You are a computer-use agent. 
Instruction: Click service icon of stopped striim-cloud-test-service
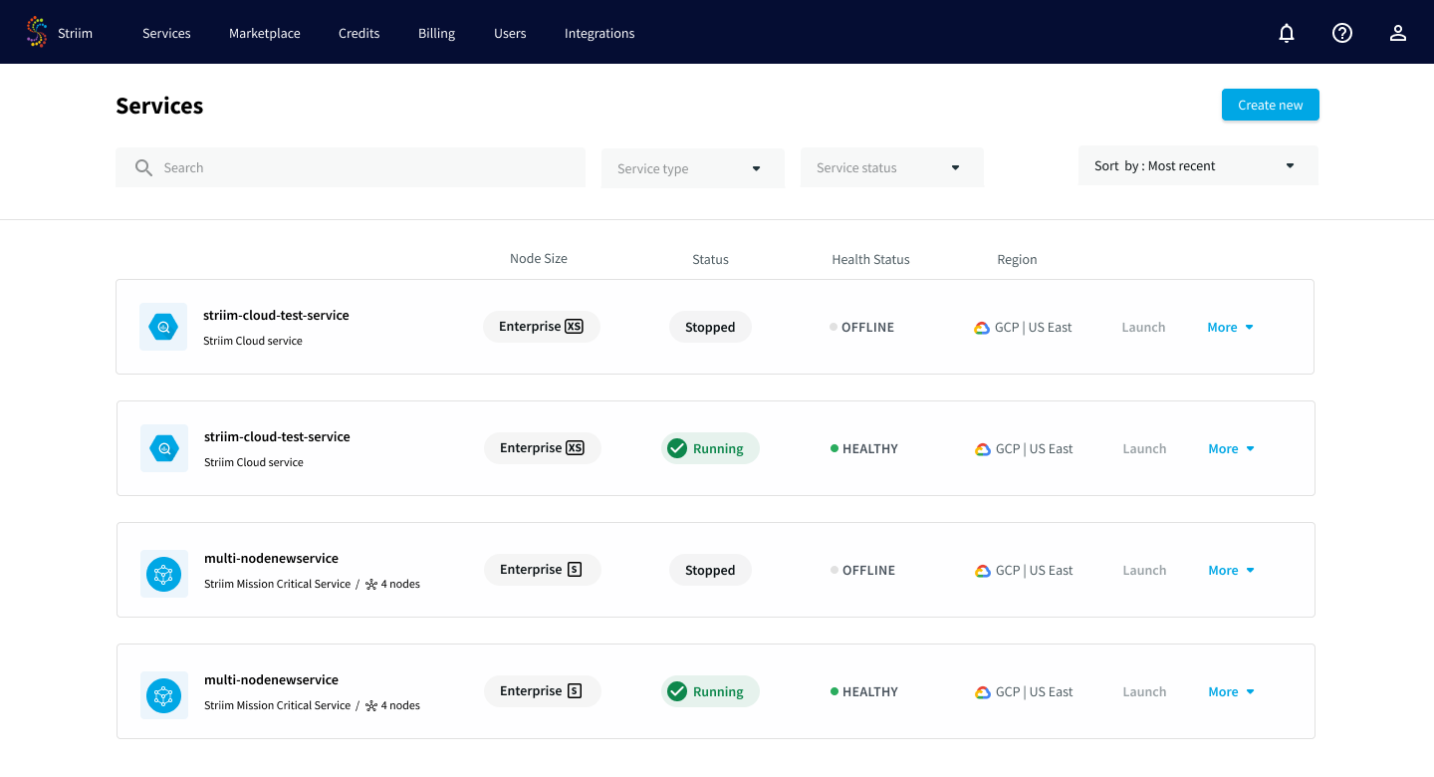(163, 327)
